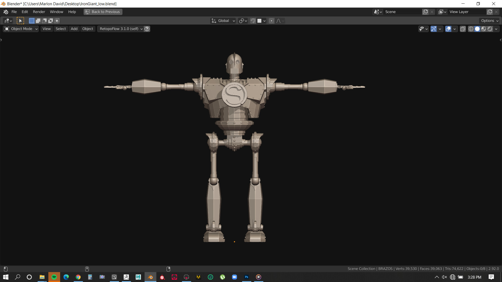Viewport: 502px width, 282px height.
Task: Switch to wireframe viewport shading
Action: (x=471, y=29)
